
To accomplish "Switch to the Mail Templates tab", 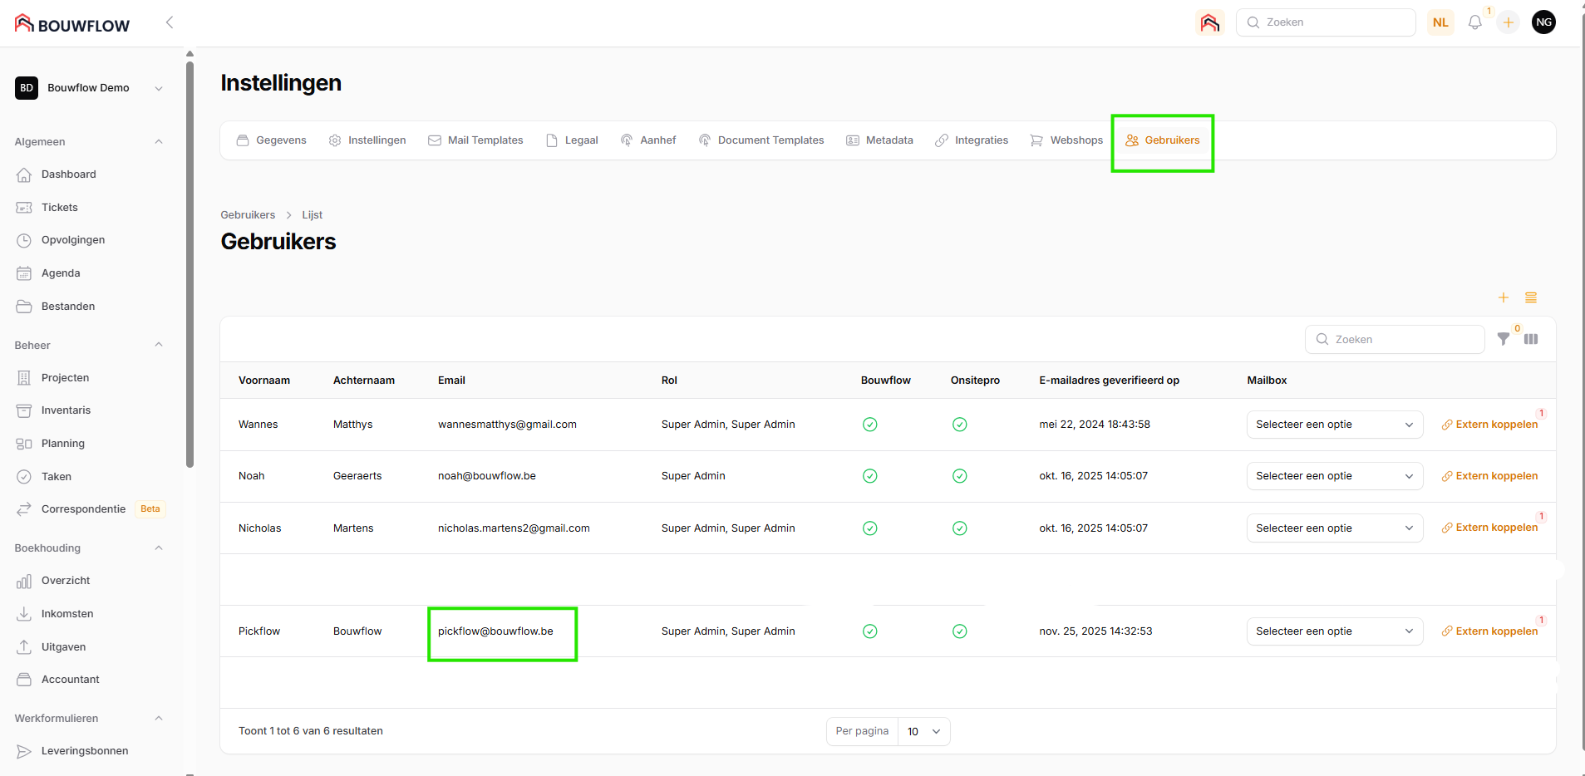I will [475, 140].
